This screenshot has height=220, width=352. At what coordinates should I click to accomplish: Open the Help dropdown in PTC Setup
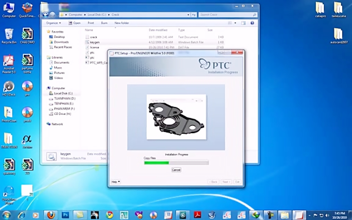[x=116, y=182]
